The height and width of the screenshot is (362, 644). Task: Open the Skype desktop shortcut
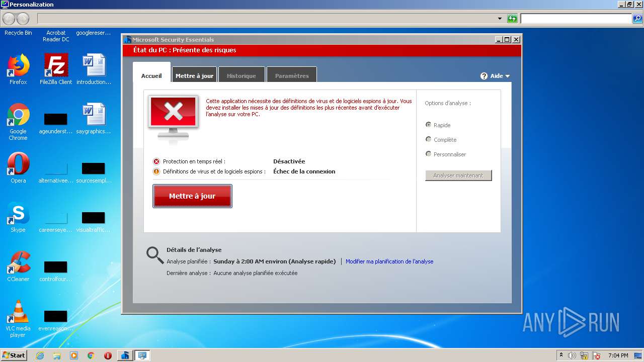tap(18, 217)
